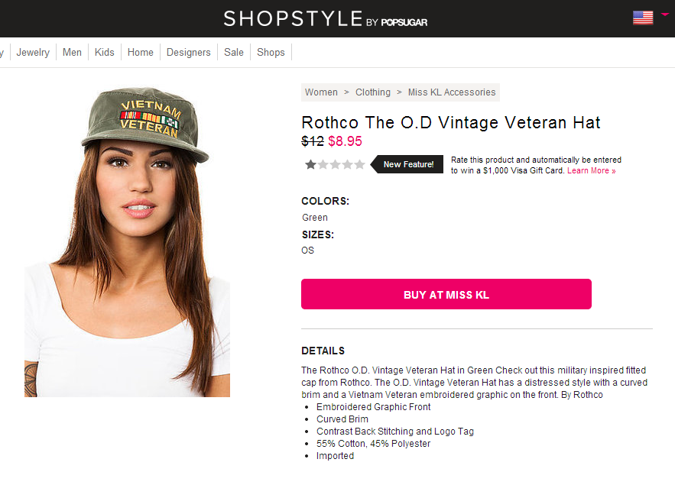The image size is (675, 485).
Task: Open the Men category
Action: click(x=73, y=53)
